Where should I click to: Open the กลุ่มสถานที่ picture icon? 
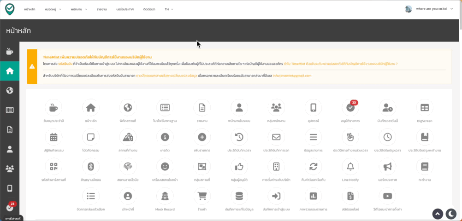click(x=202, y=167)
